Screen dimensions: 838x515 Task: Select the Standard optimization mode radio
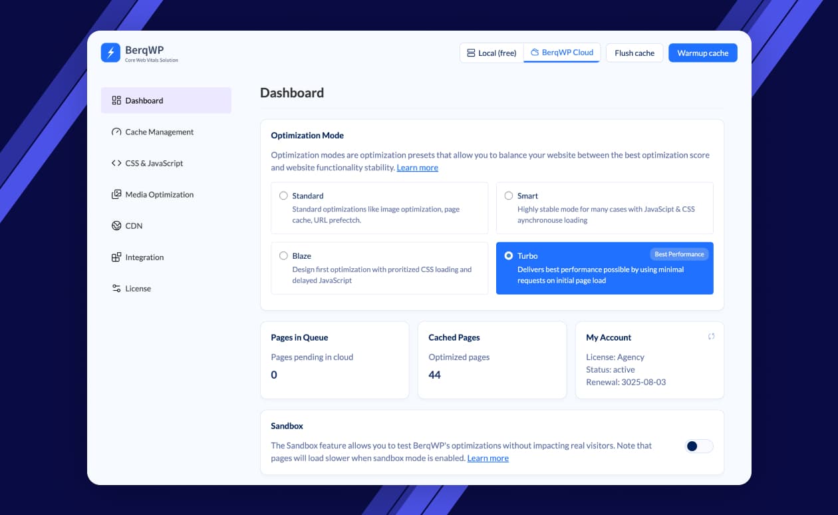[283, 196]
